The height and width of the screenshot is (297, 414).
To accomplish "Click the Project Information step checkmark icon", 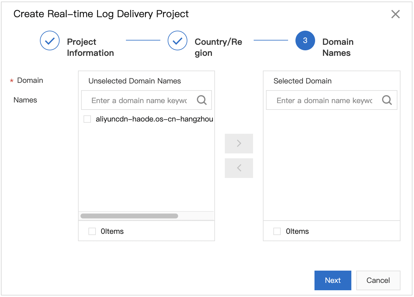I will 50,40.
